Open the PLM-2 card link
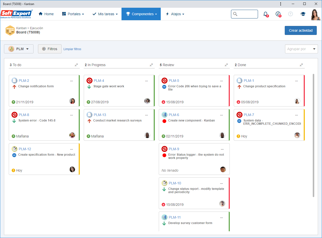This screenshot has width=322, height=238. pos(24,81)
